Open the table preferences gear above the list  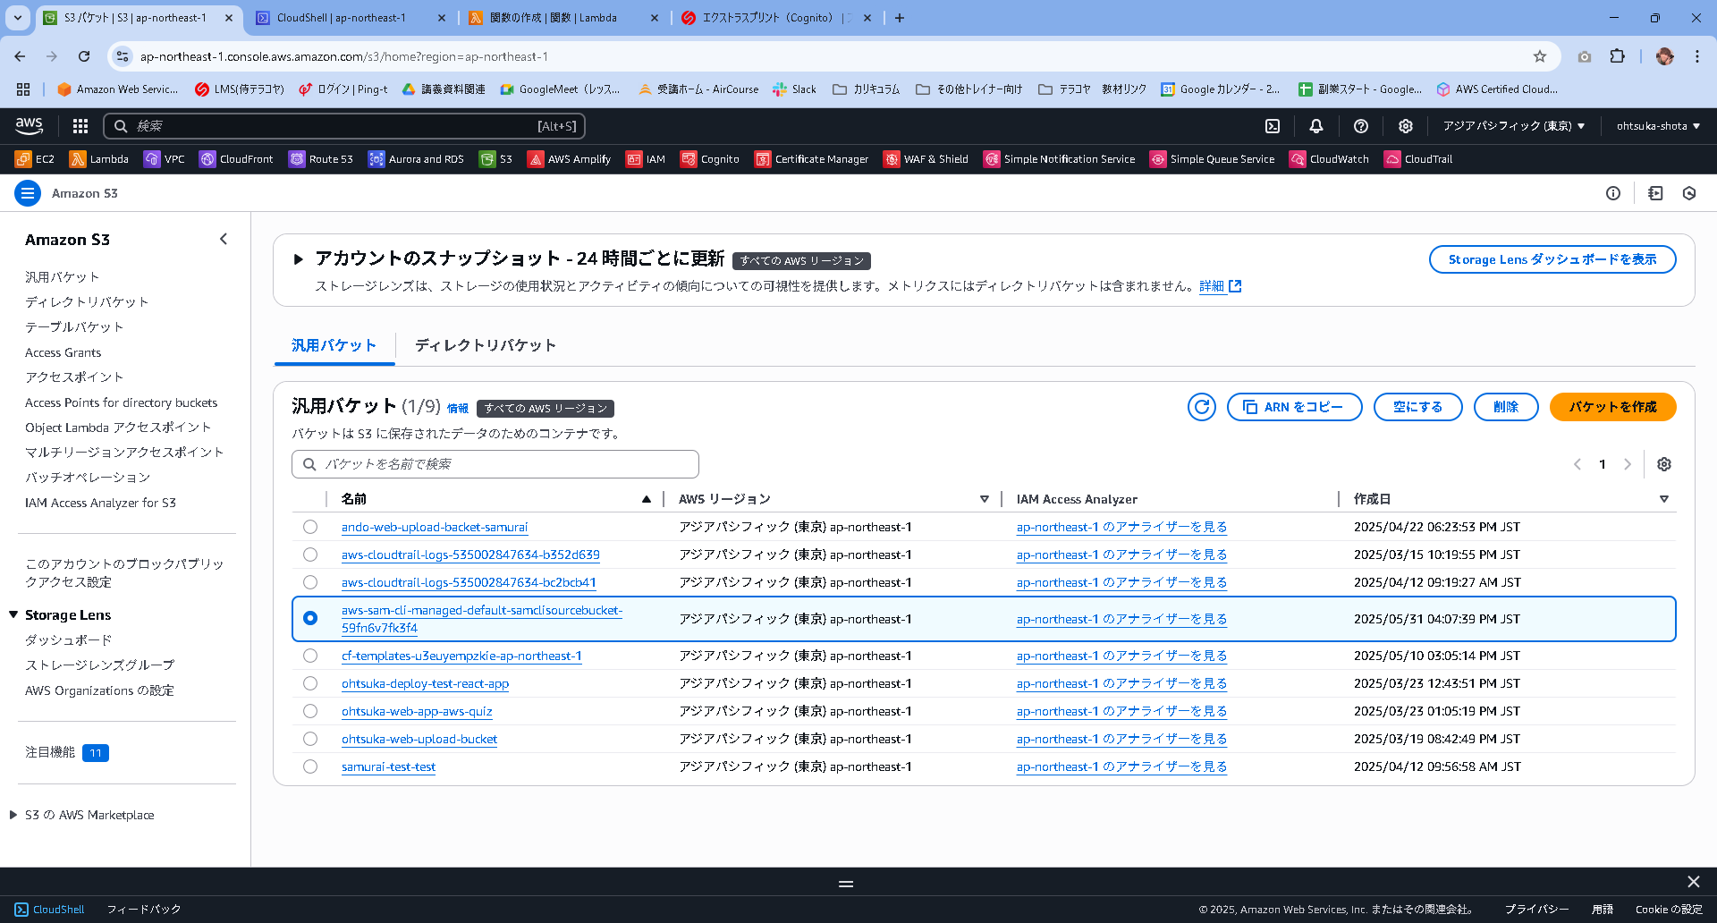(x=1664, y=464)
